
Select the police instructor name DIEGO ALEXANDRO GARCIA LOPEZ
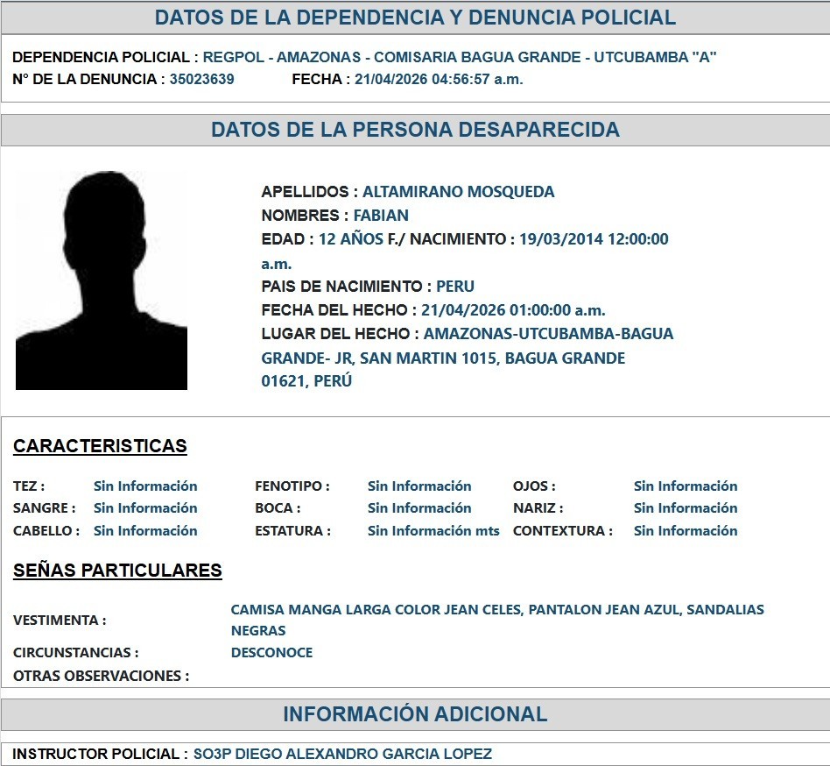point(342,754)
